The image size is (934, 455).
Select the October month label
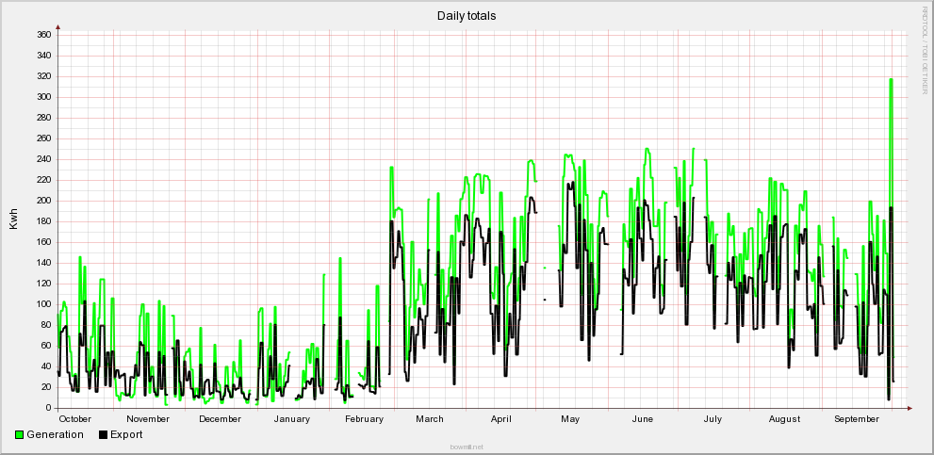click(75, 419)
